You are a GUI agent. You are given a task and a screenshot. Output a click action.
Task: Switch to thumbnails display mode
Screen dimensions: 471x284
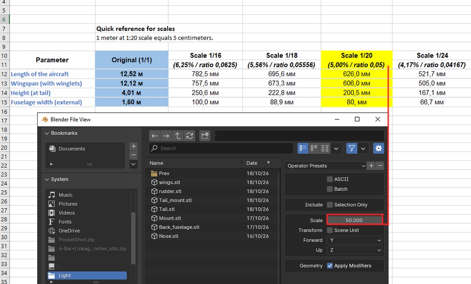(x=325, y=148)
